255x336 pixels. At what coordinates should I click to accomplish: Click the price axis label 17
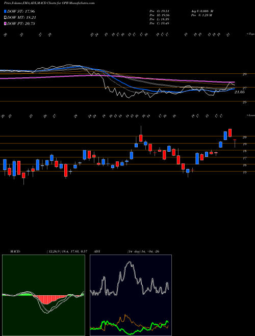point(244,158)
